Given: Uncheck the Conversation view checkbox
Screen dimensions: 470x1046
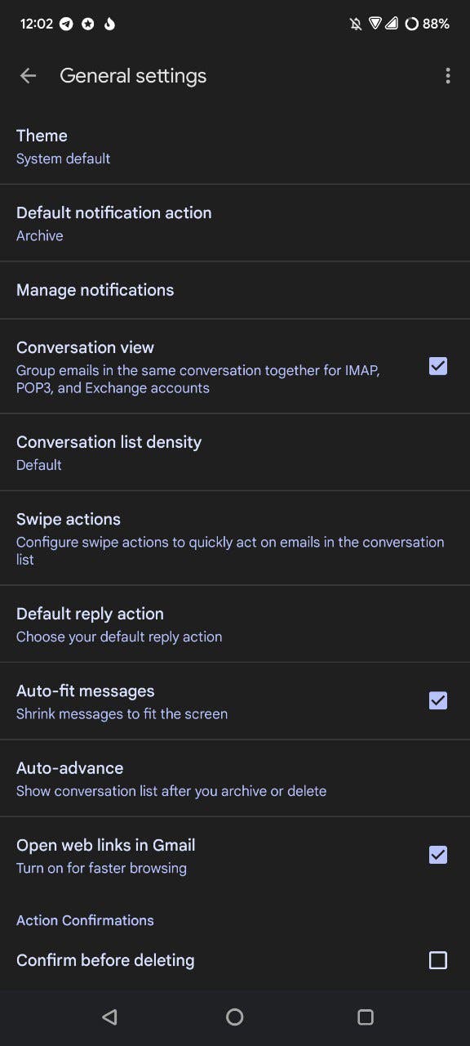Looking at the screenshot, I should pyautogui.click(x=438, y=366).
